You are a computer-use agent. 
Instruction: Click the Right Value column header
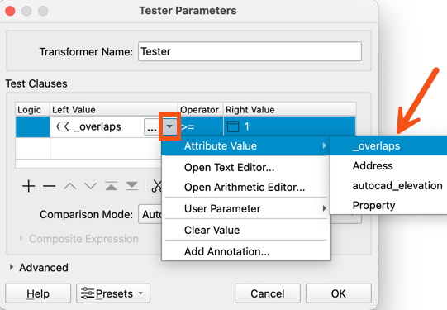[290, 109]
